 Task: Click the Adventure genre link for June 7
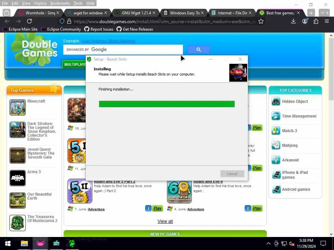point(96,209)
